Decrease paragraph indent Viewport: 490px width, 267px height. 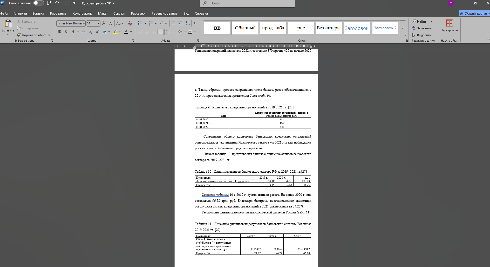point(173,23)
